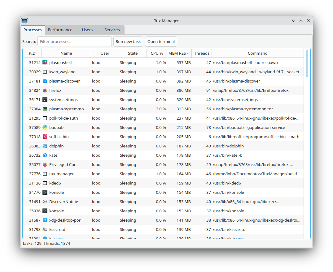The width and height of the screenshot is (333, 272).
Task: Click the systemsettings process icon
Action: pyautogui.click(x=45, y=100)
